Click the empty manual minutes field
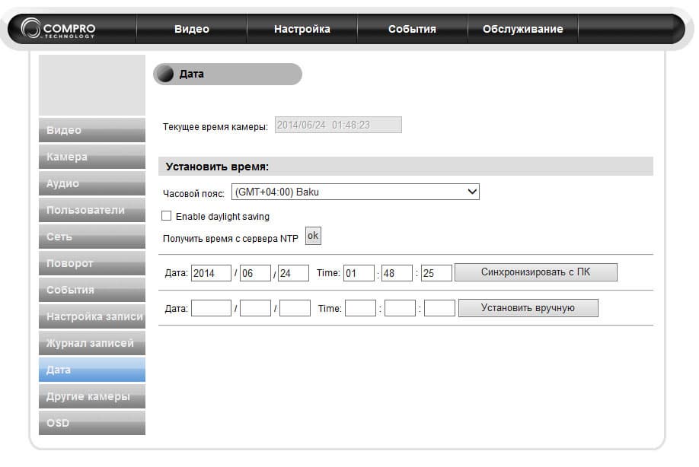 (x=400, y=308)
